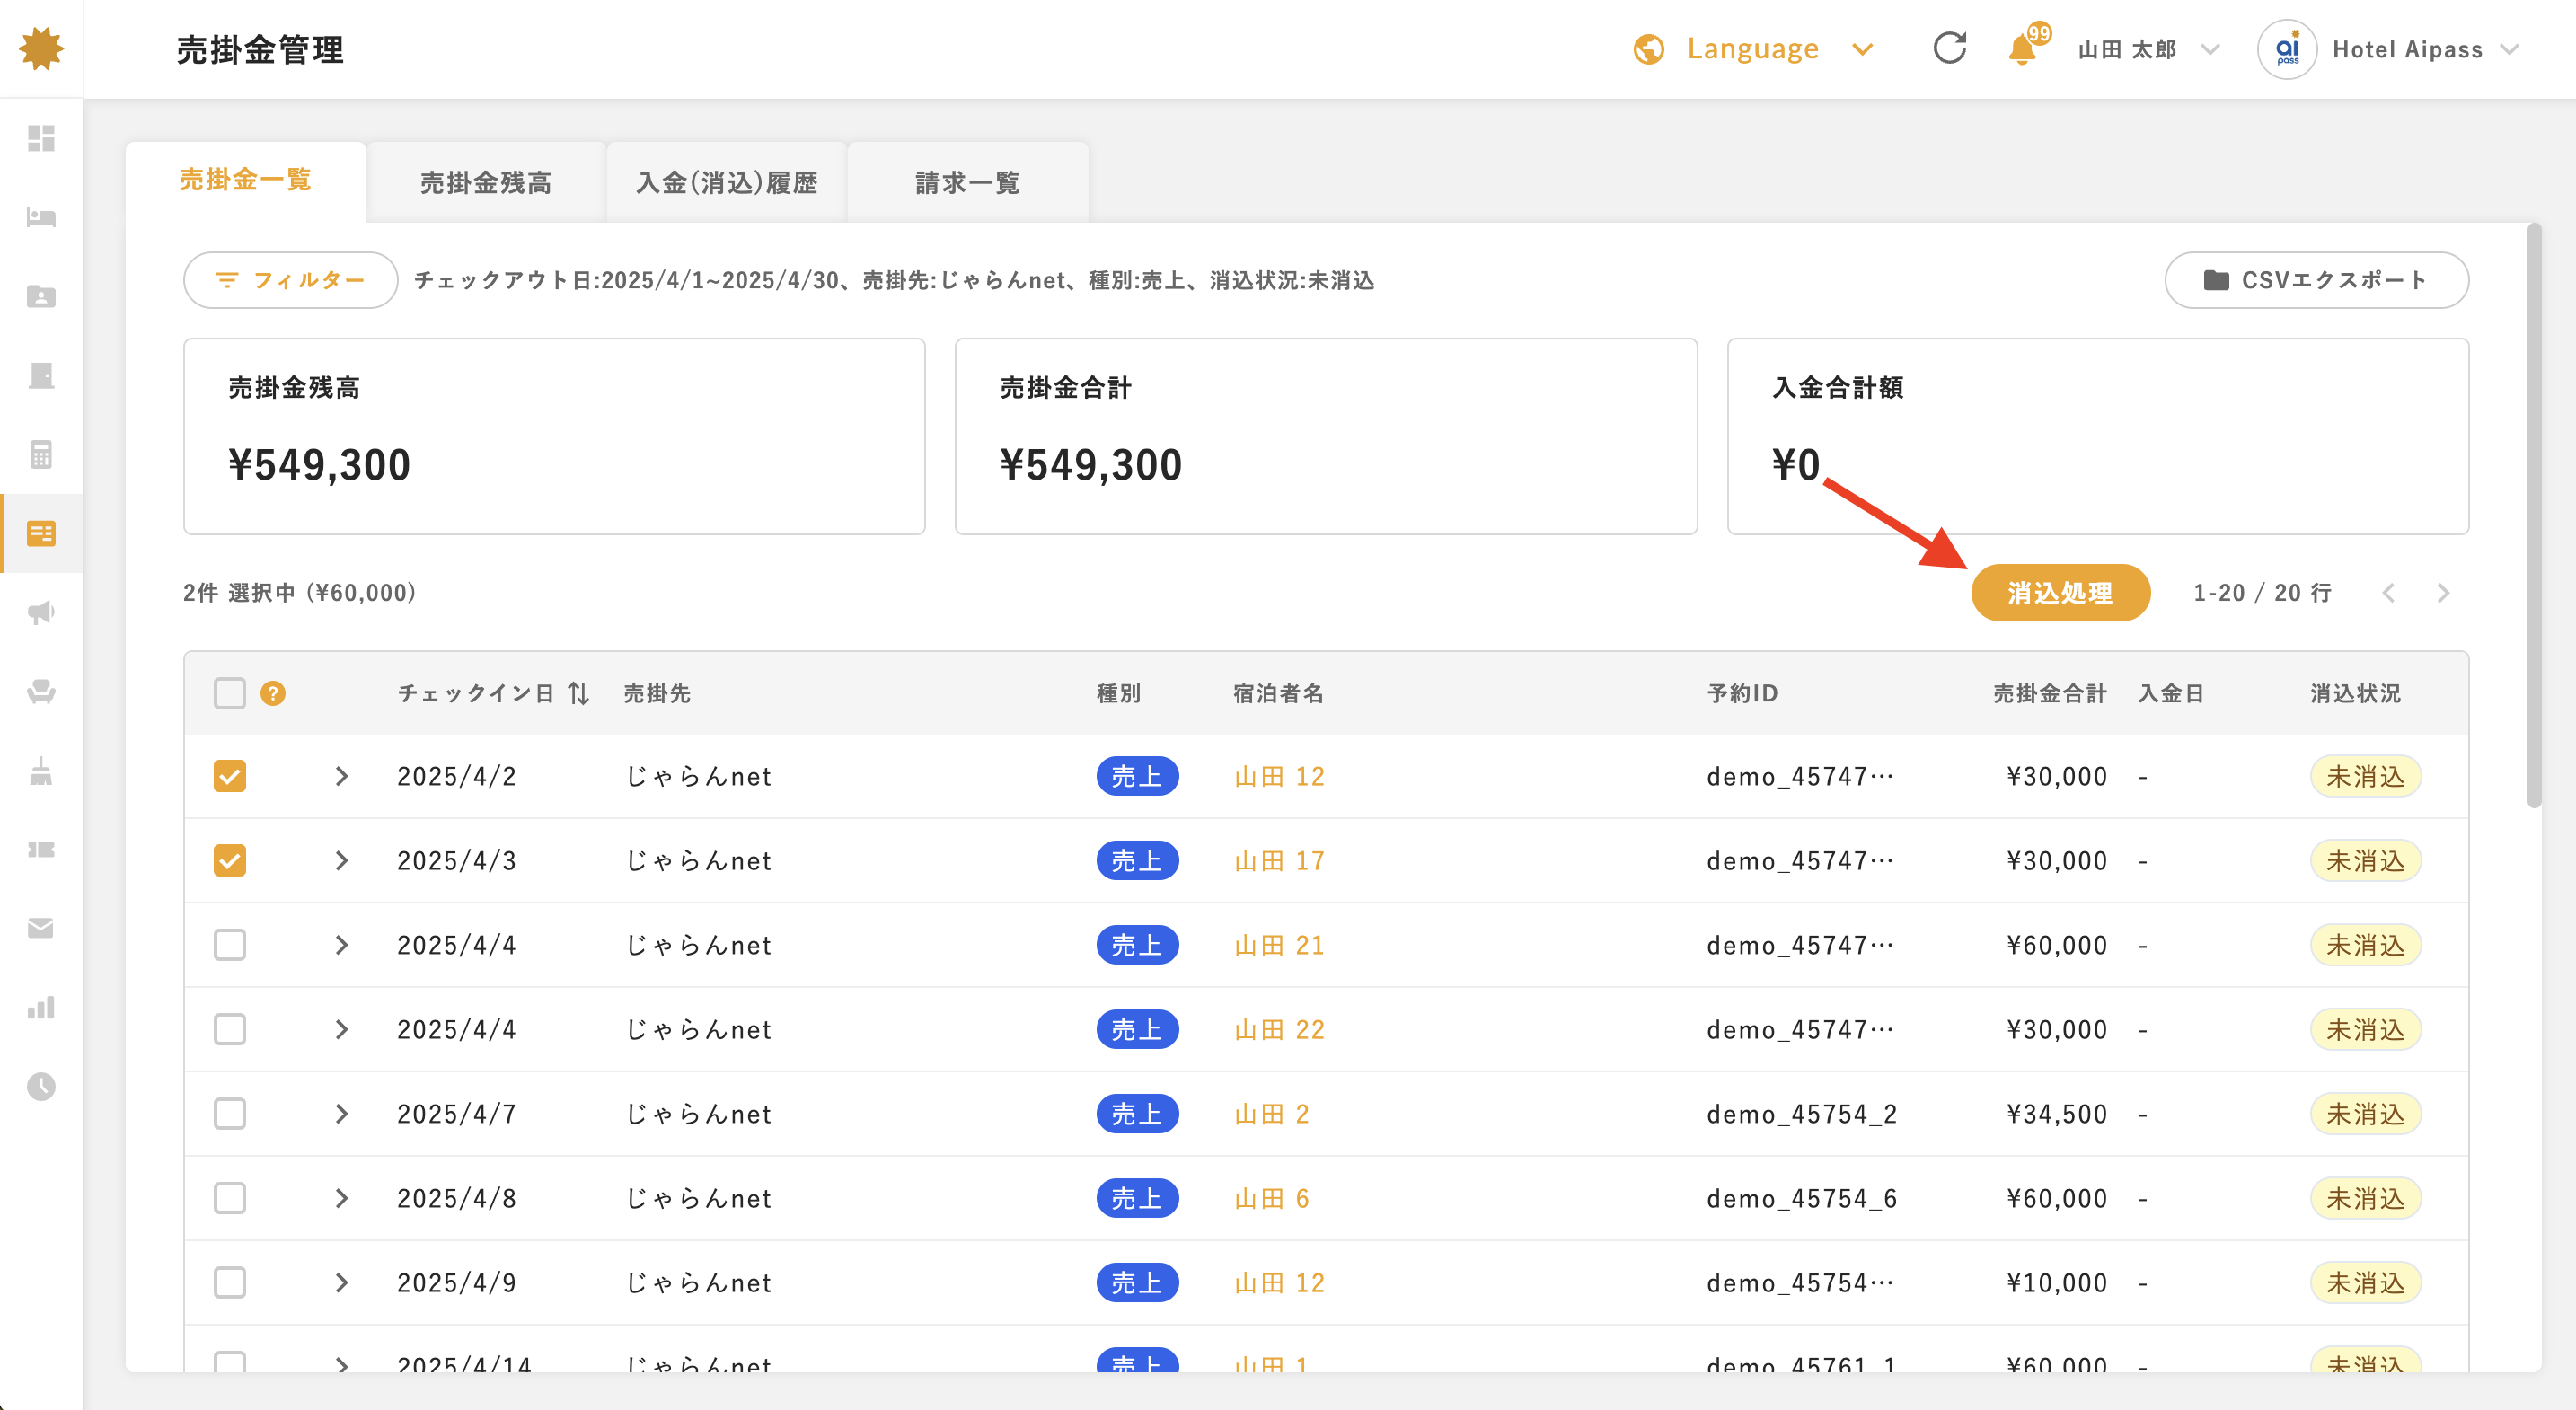This screenshot has height=1410, width=2576.
Task: Open the mail envelope icon in sidebar
Action: 41,928
